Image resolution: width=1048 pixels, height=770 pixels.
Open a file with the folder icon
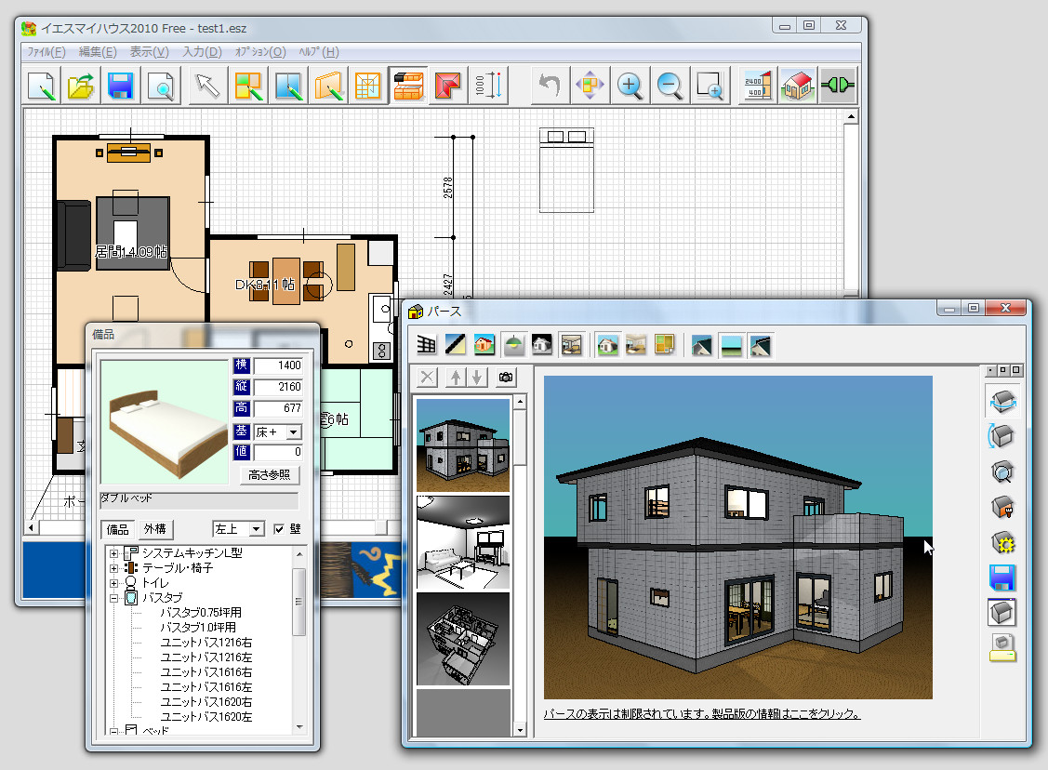tap(81, 86)
